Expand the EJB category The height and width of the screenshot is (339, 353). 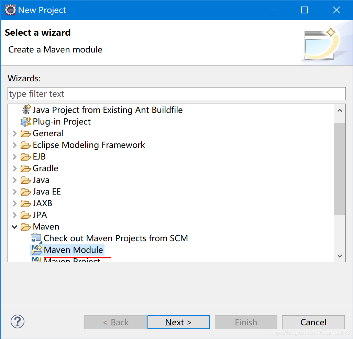tap(15, 157)
